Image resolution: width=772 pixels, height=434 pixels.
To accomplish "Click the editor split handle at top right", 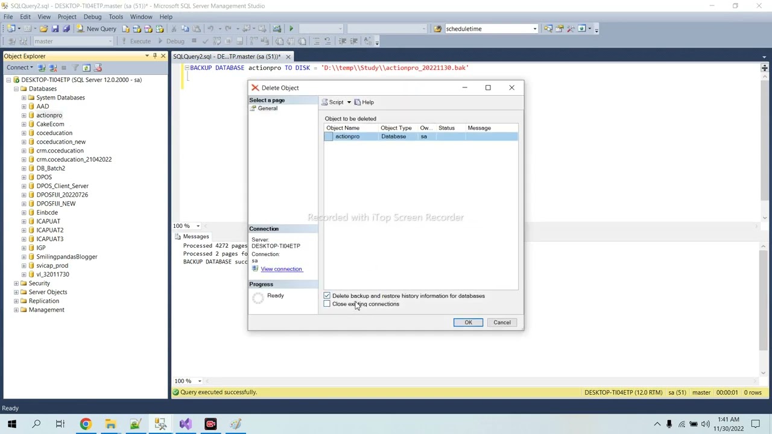I will [x=764, y=68].
